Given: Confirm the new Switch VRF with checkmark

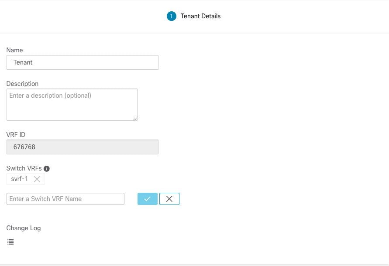Looking at the screenshot, I should pyautogui.click(x=148, y=199).
